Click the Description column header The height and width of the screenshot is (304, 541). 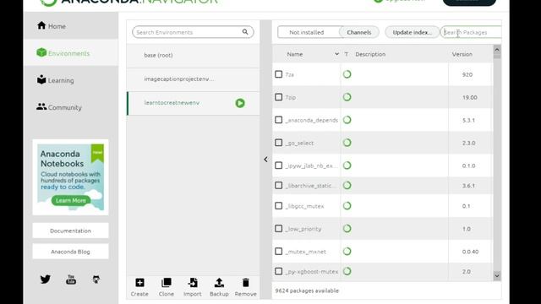click(x=370, y=54)
